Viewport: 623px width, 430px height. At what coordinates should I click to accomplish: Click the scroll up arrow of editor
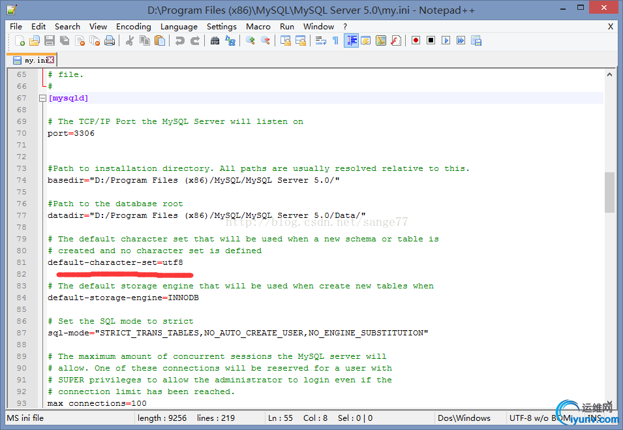coord(609,74)
